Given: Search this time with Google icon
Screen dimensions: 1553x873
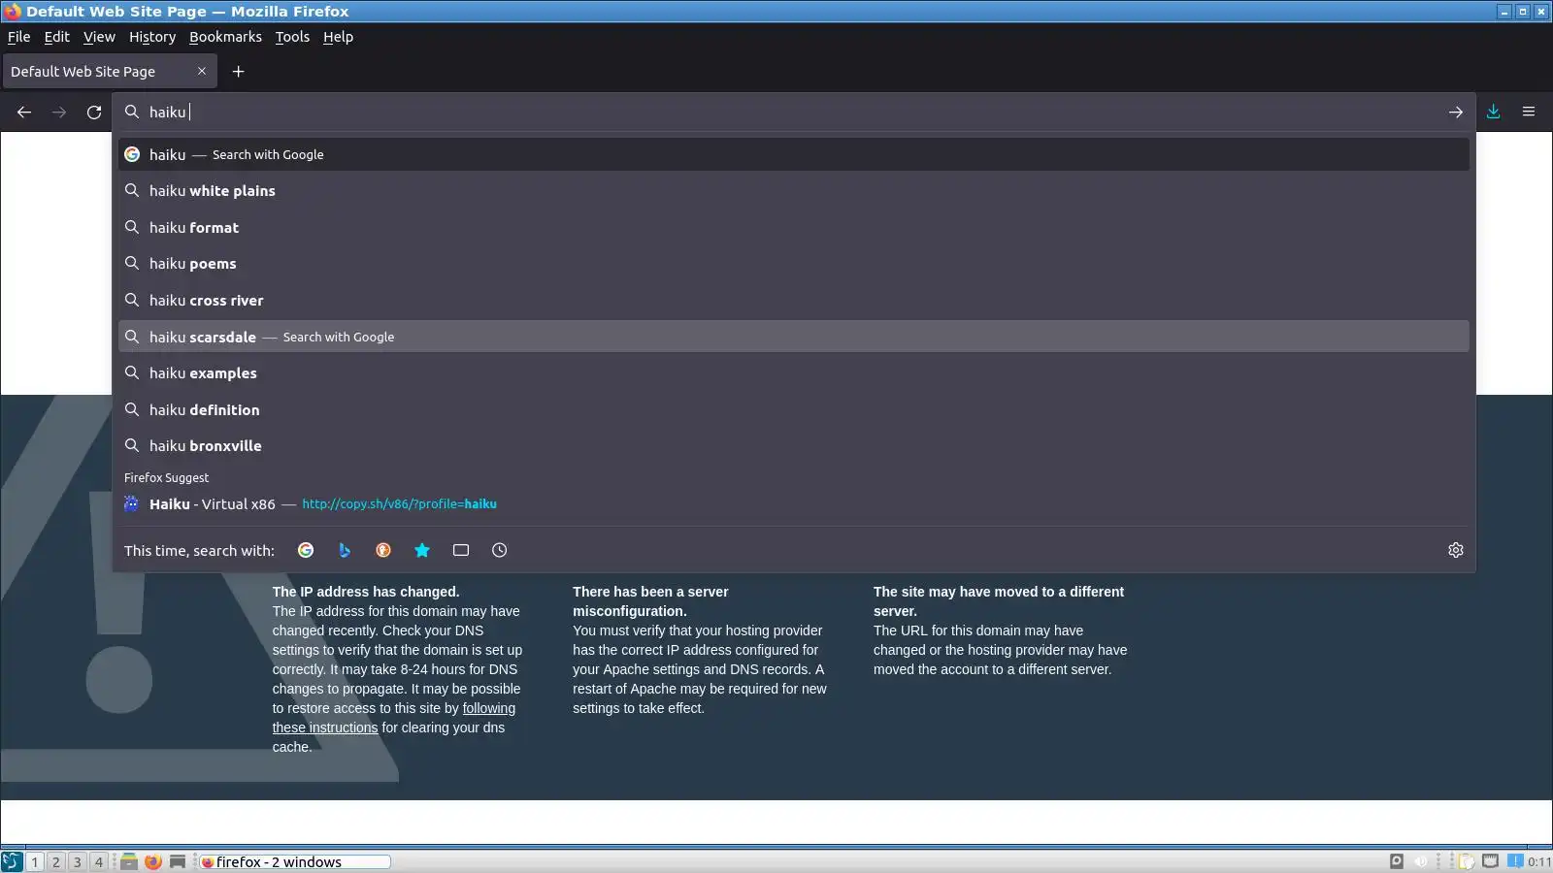Looking at the screenshot, I should point(306,550).
